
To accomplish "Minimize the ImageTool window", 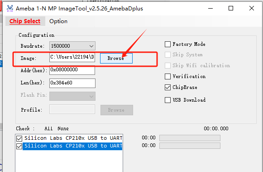I will (x=210, y=8).
